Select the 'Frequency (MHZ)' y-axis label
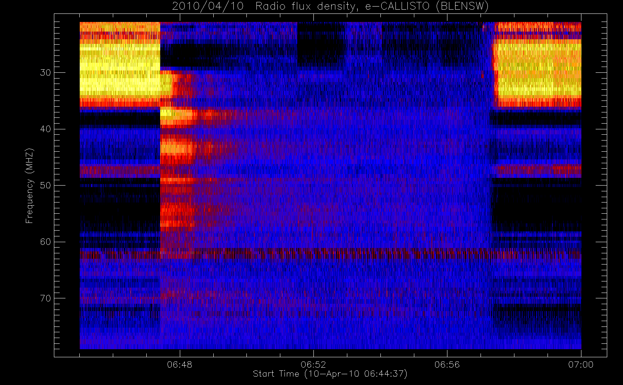Viewport: 623px width, 385px height. pyautogui.click(x=29, y=186)
